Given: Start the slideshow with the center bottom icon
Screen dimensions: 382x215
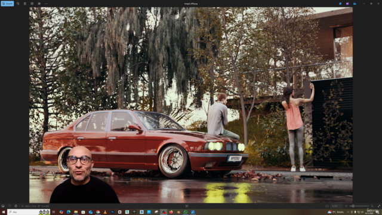Looking at the screenshot, I should 187,206.
